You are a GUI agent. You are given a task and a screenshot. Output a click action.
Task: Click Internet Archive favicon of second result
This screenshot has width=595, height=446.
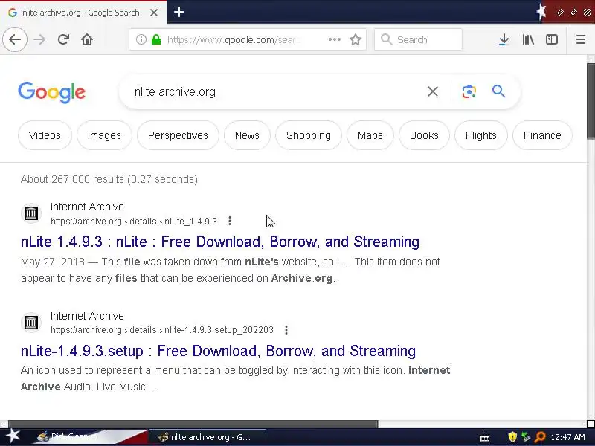click(x=31, y=323)
